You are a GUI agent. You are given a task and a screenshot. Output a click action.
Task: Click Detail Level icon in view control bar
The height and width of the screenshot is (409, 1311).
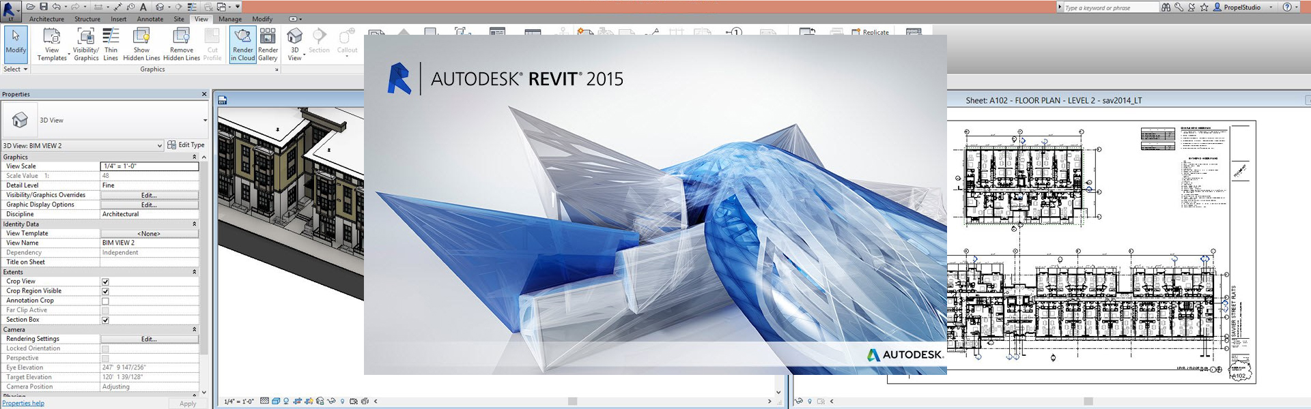click(265, 401)
